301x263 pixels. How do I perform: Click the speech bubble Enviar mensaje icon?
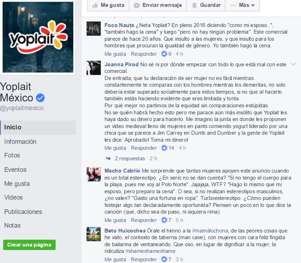pos(136,6)
